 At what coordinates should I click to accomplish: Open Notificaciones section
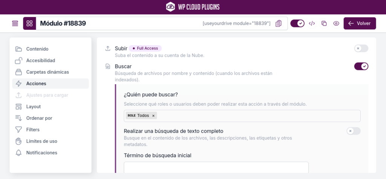coord(51,153)
